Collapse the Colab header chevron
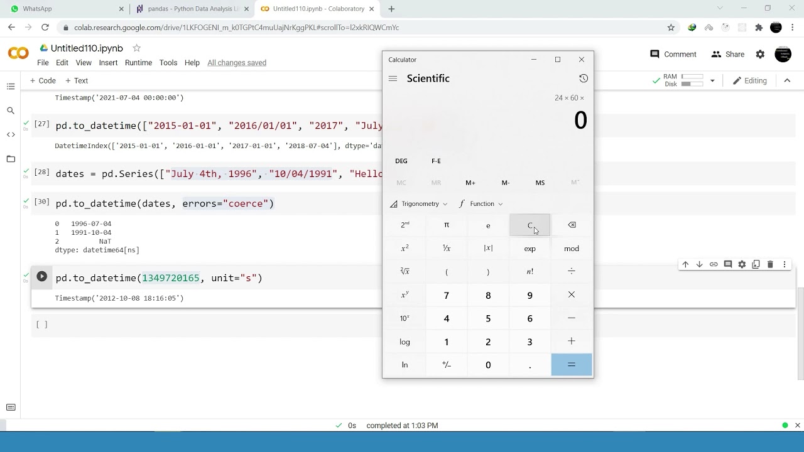This screenshot has height=452, width=804. coord(787,80)
